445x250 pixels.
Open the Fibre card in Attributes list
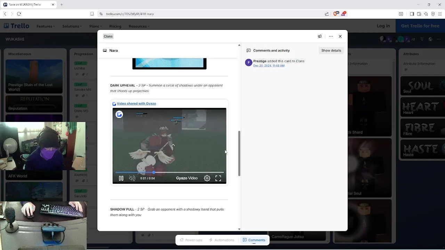tap(422, 128)
